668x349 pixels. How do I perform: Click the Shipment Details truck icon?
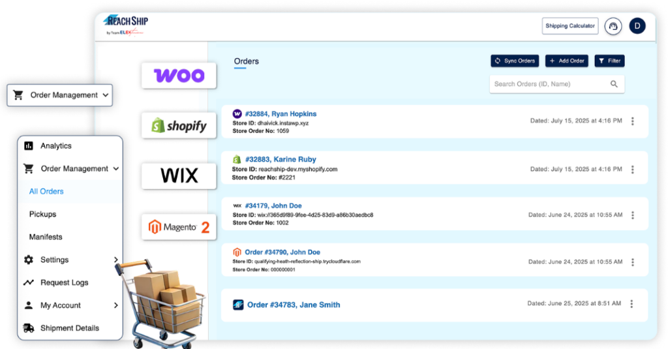point(29,328)
